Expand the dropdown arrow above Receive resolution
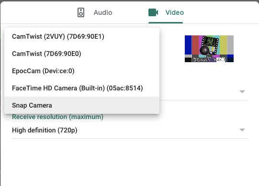Image resolution: width=259 pixels, height=186 pixels. [242, 92]
